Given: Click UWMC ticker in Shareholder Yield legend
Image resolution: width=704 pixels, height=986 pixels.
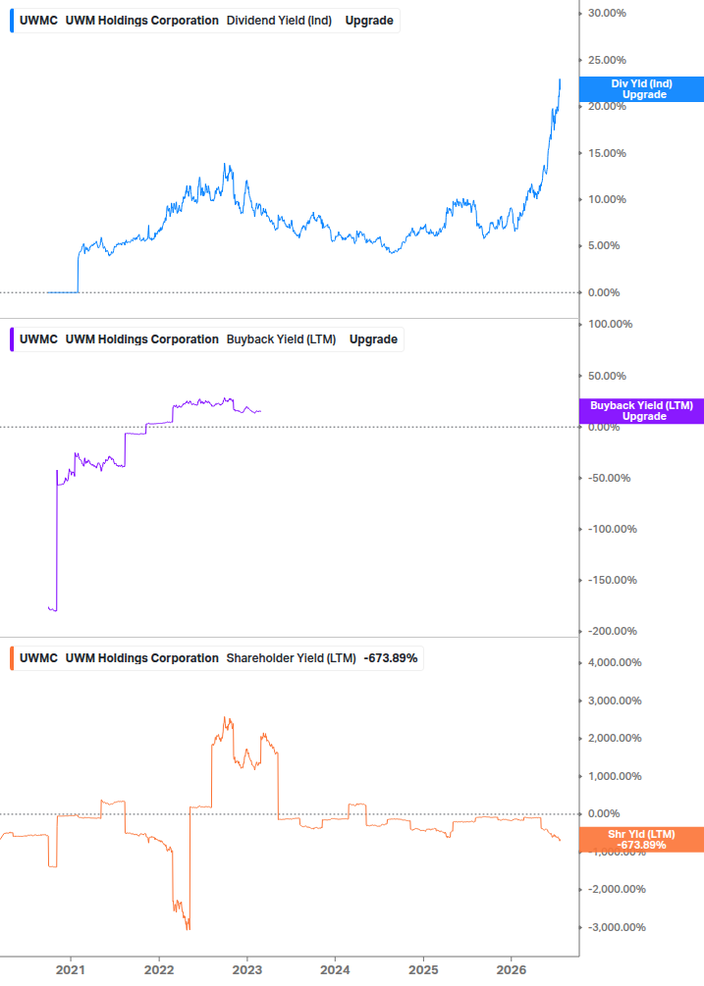Looking at the screenshot, I should coord(38,657).
